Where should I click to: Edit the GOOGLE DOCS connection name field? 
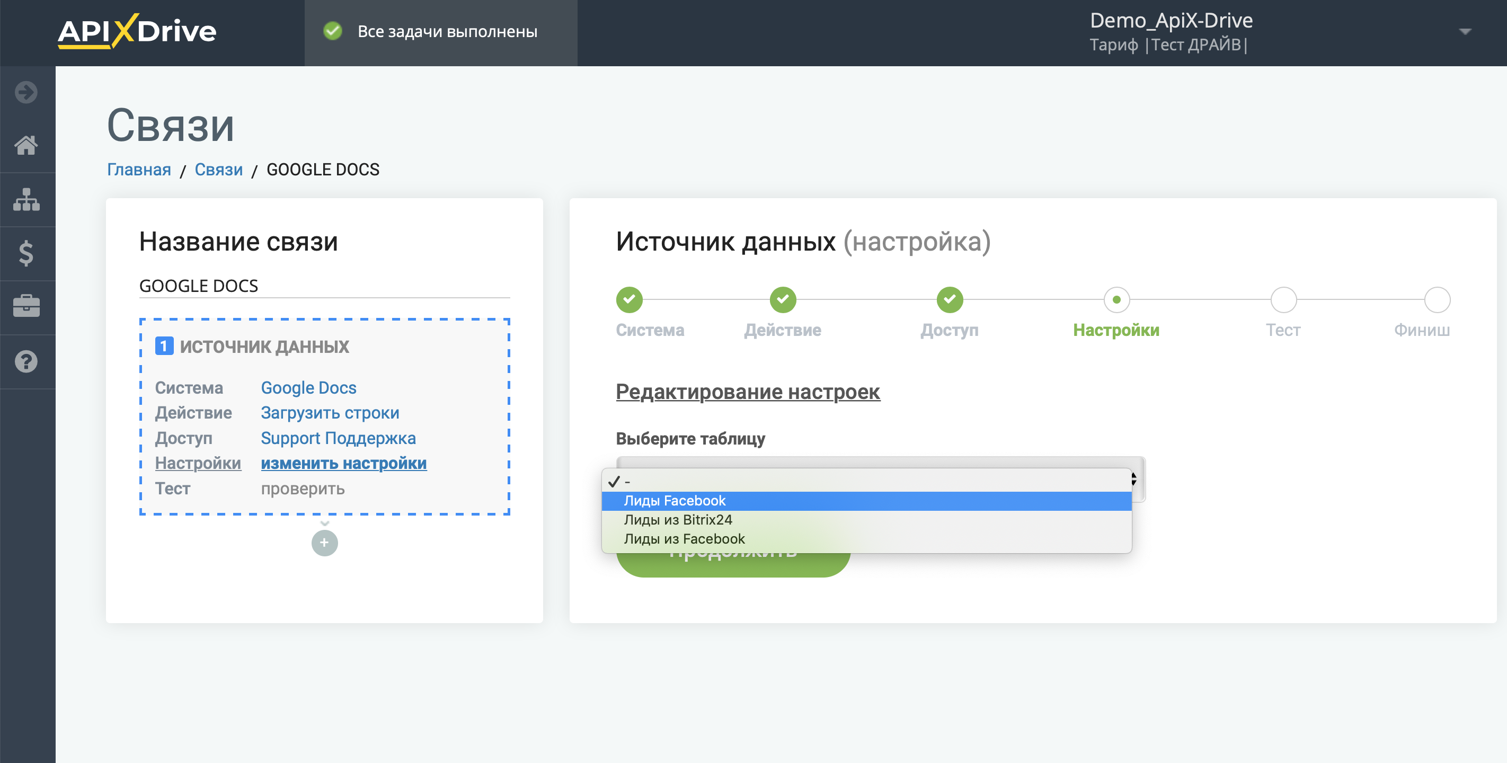pyautogui.click(x=324, y=286)
